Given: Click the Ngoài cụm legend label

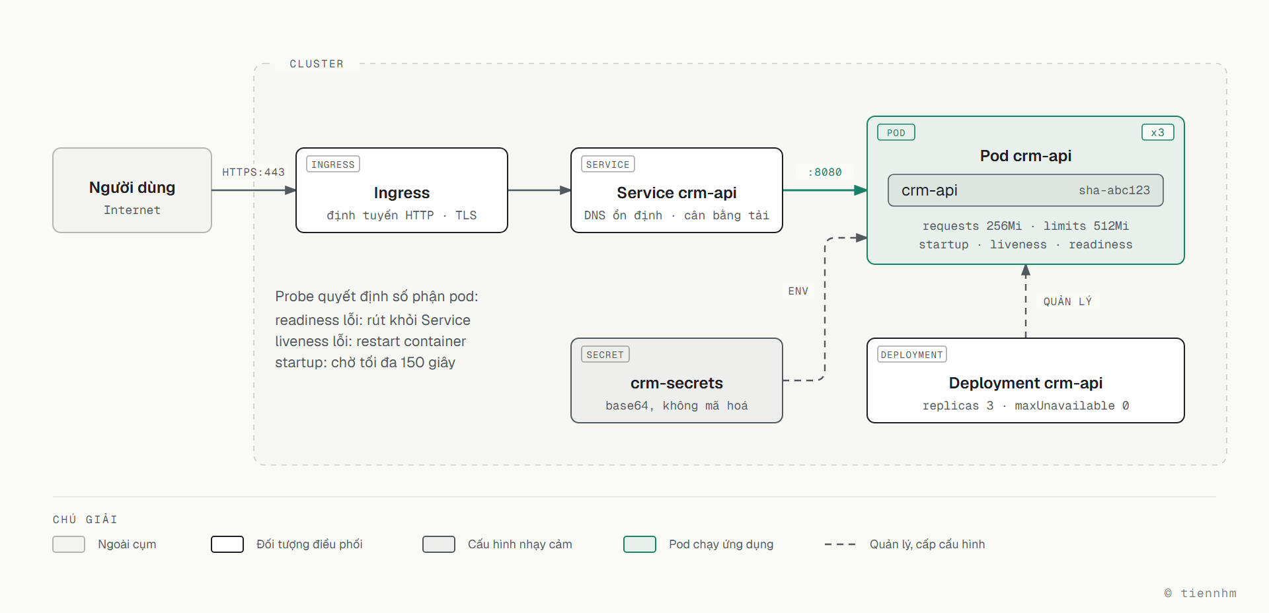Looking at the screenshot, I should (x=127, y=544).
